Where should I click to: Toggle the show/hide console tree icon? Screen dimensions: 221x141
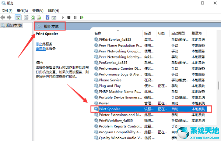[18, 17]
